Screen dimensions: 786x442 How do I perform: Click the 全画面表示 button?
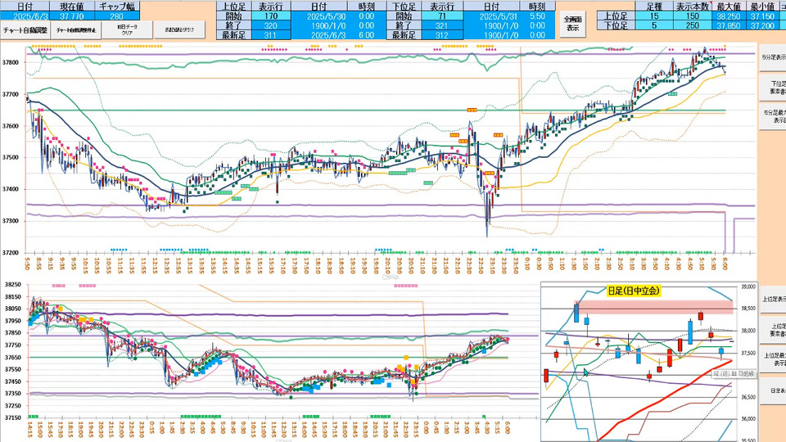point(572,24)
